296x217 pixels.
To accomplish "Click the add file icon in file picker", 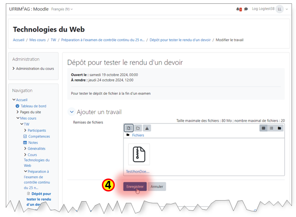I will (x=129, y=128).
